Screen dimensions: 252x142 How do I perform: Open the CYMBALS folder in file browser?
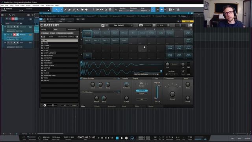[x=59, y=46]
